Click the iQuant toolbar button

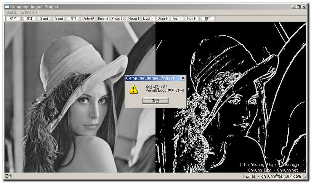pyautogui.click(x=58, y=19)
